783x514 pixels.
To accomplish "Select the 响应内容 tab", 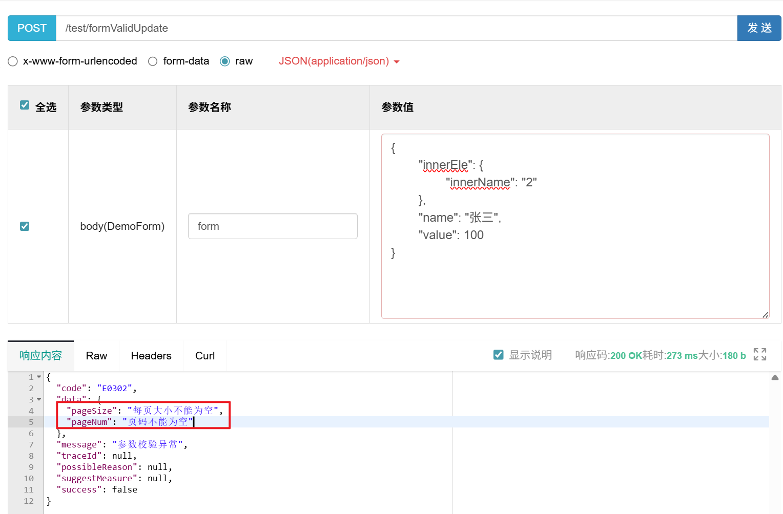I will point(40,355).
